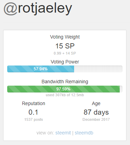Click the Bandwidth Remaining progress bar
Image resolution: width=130 pixels, height=145 pixels.
tap(65, 89)
